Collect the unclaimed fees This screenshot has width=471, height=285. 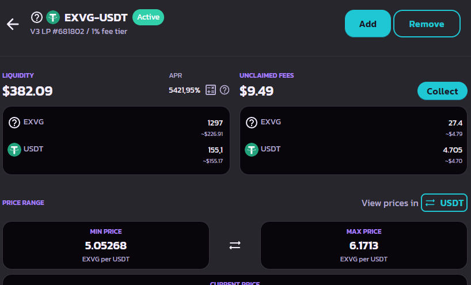pyautogui.click(x=442, y=91)
